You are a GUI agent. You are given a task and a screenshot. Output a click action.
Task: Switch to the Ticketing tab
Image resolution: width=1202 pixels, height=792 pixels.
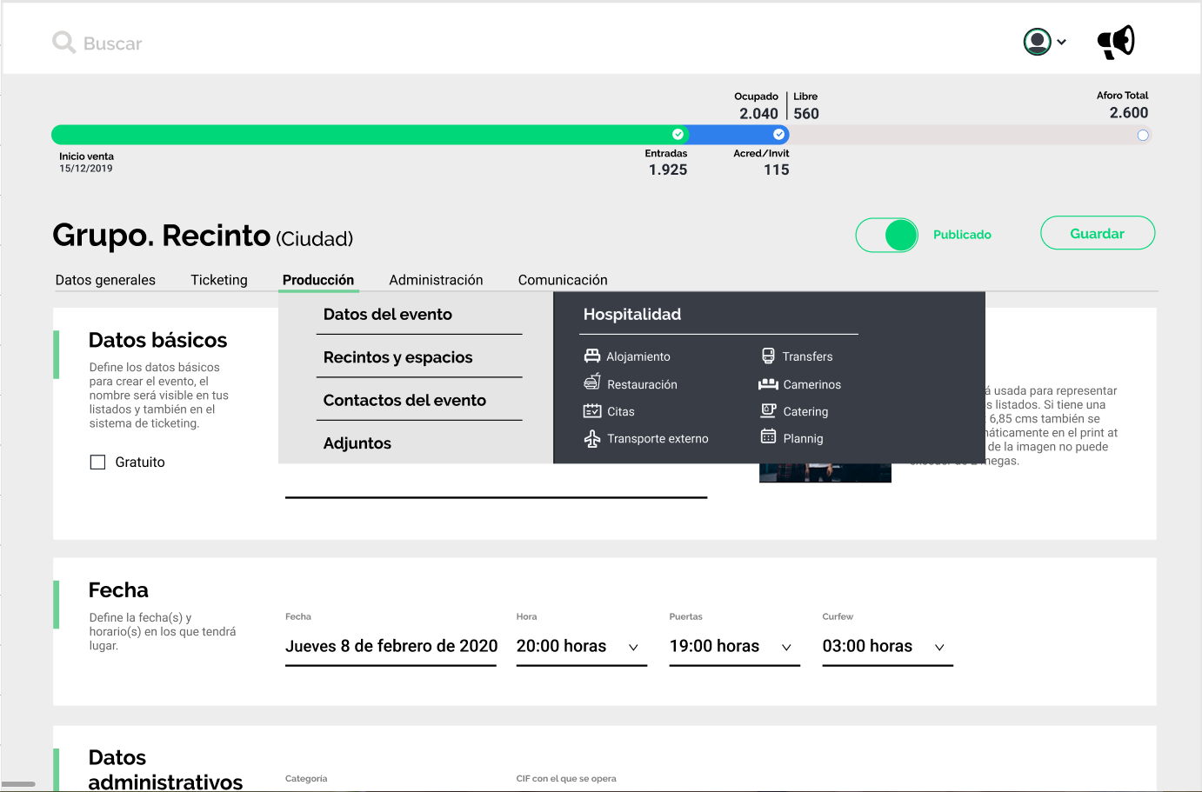(x=219, y=280)
